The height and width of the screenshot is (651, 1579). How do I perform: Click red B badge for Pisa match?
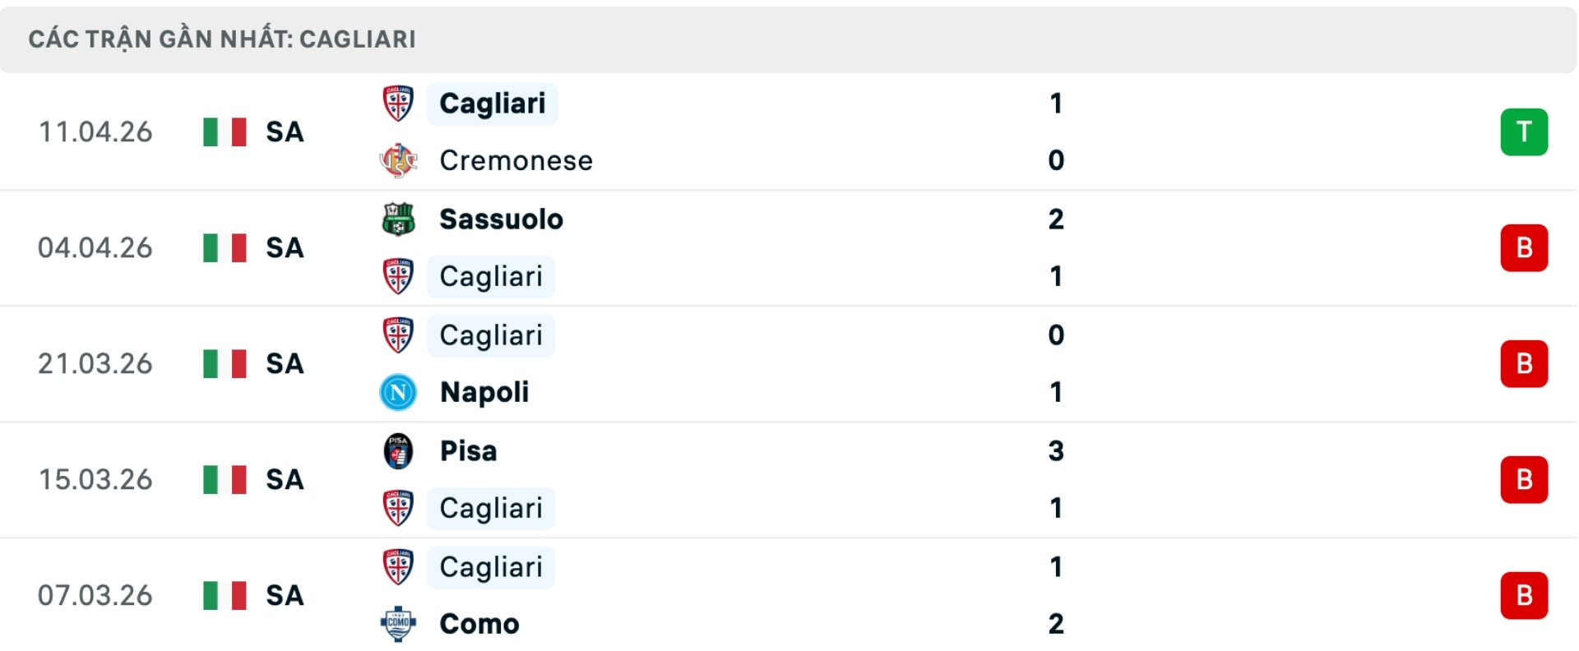1523,479
